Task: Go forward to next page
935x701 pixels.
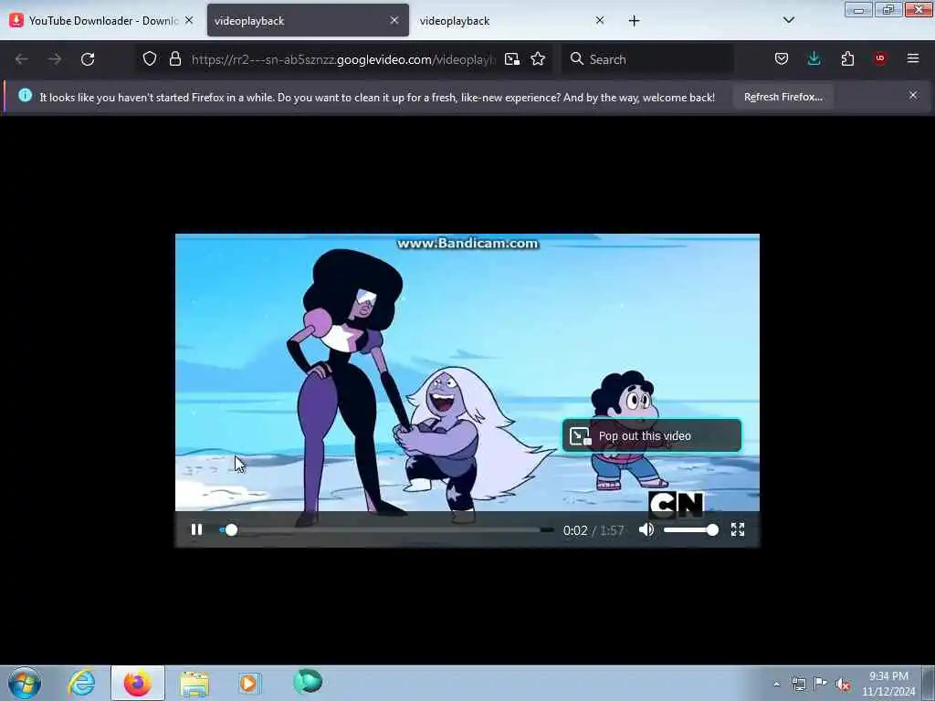Action: coord(54,59)
